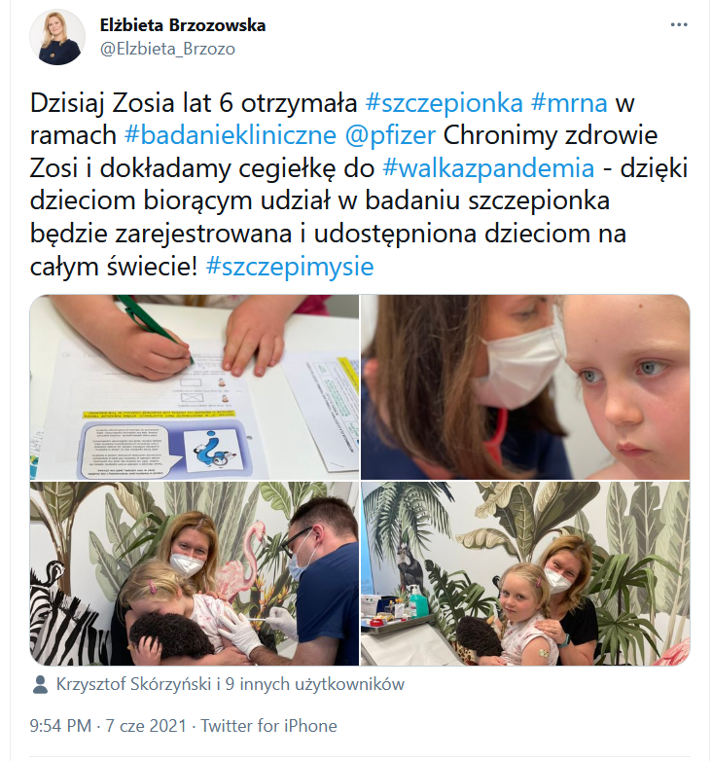Image resolution: width=712 pixels, height=761 pixels.
Task: Open the #mrna hashtag
Action: click(x=569, y=103)
